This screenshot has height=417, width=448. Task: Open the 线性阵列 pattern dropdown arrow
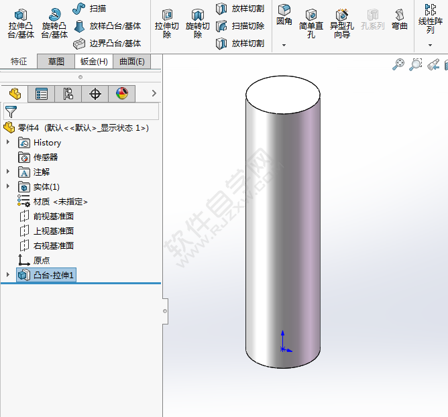430,45
